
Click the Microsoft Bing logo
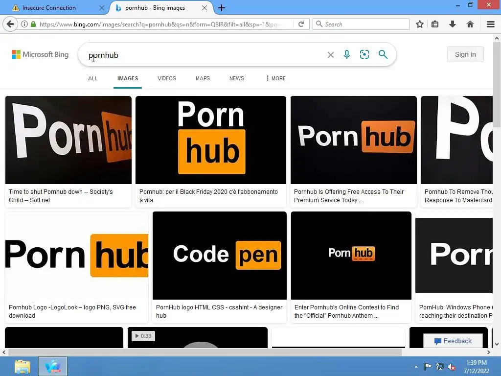tap(40, 54)
